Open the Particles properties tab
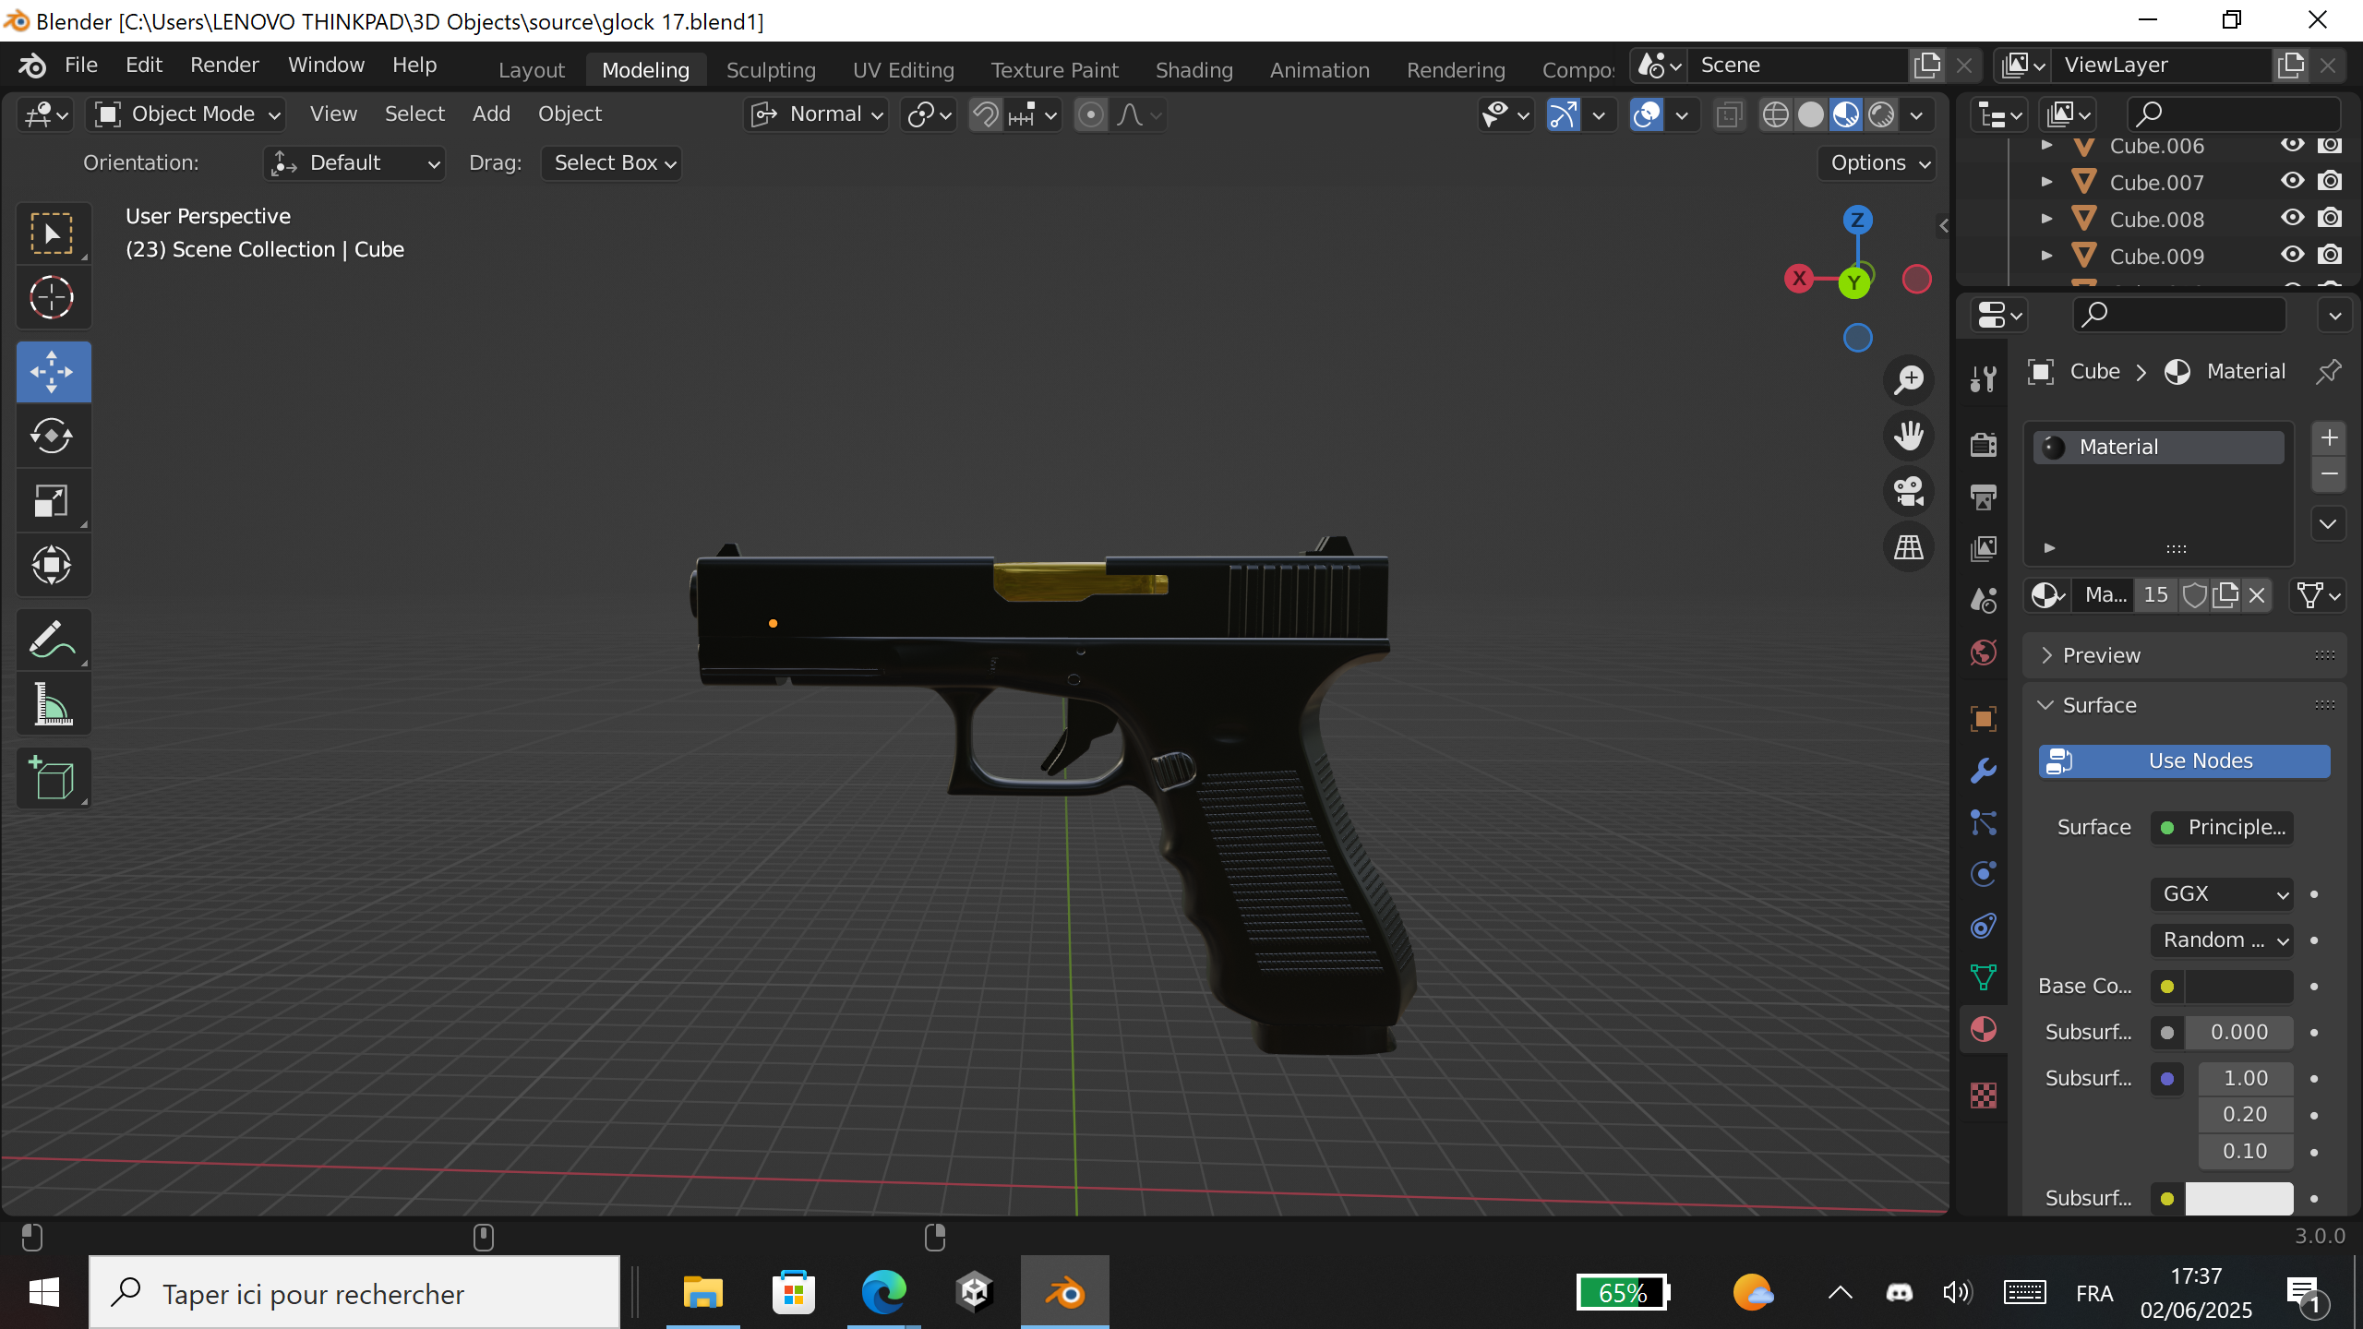 tap(1983, 821)
